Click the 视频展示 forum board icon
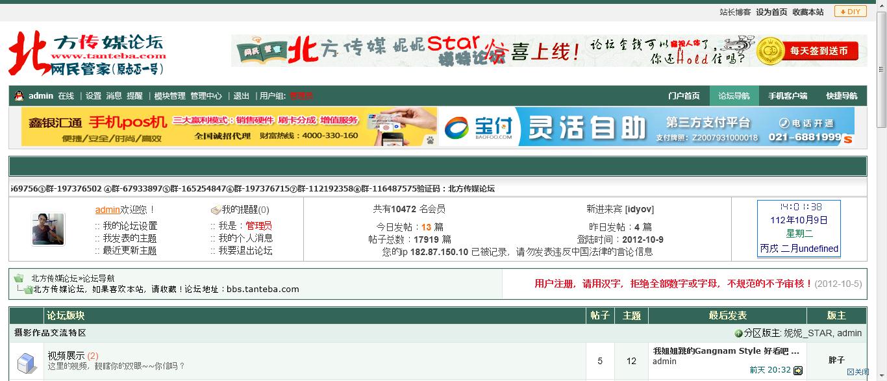This screenshot has width=887, height=381. pyautogui.click(x=27, y=361)
